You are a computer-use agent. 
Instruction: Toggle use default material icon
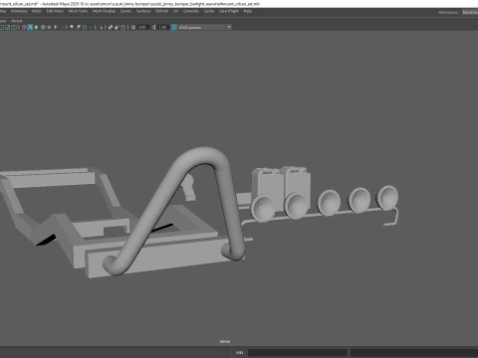click(37, 27)
